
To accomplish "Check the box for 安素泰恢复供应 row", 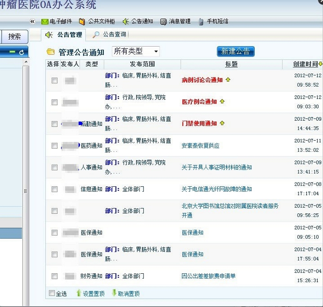I will pos(55,146).
